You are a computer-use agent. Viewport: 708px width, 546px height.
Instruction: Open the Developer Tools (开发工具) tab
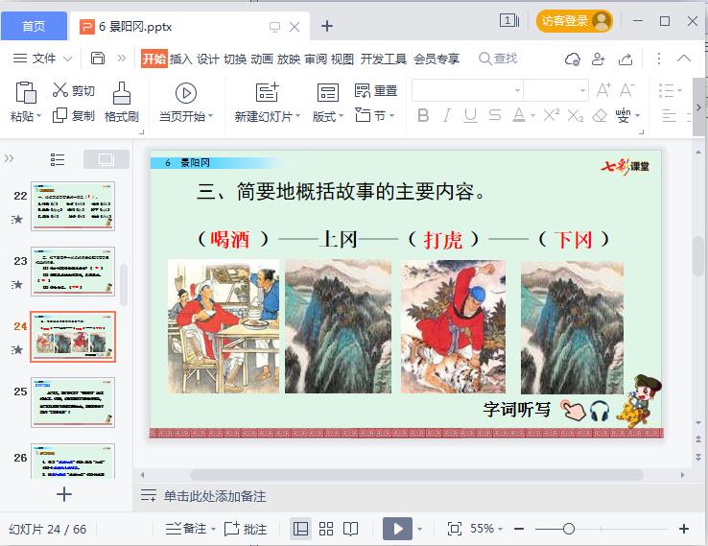click(384, 59)
